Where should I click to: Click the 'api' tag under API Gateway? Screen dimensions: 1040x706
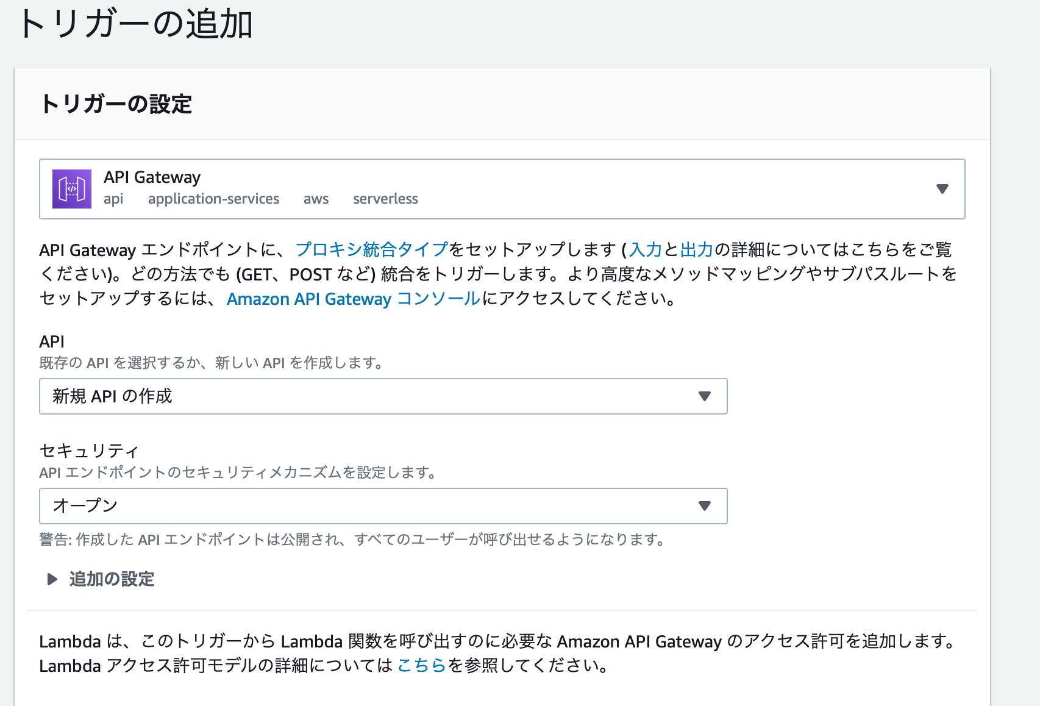(x=113, y=199)
